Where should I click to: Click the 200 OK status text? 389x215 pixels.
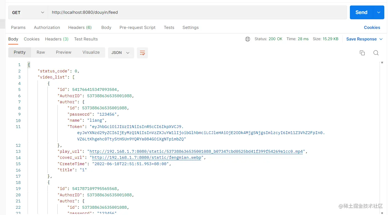point(275,39)
